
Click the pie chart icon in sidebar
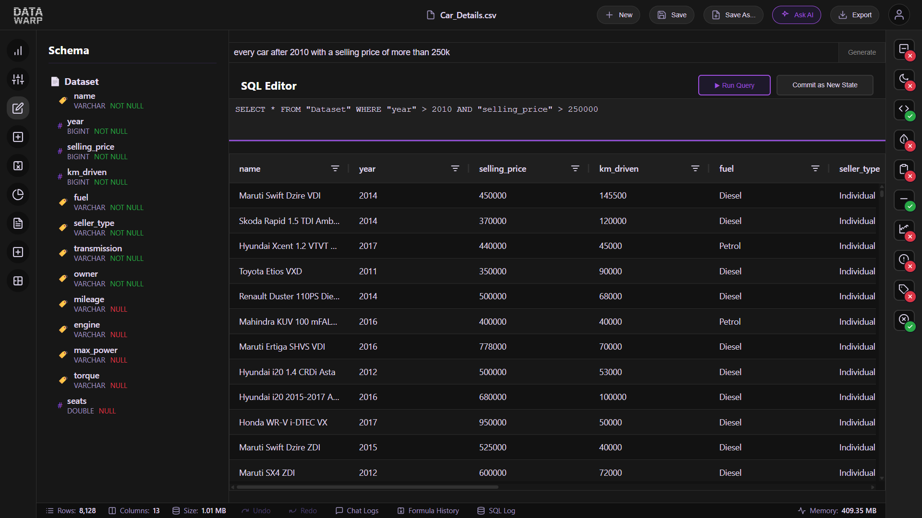point(18,194)
